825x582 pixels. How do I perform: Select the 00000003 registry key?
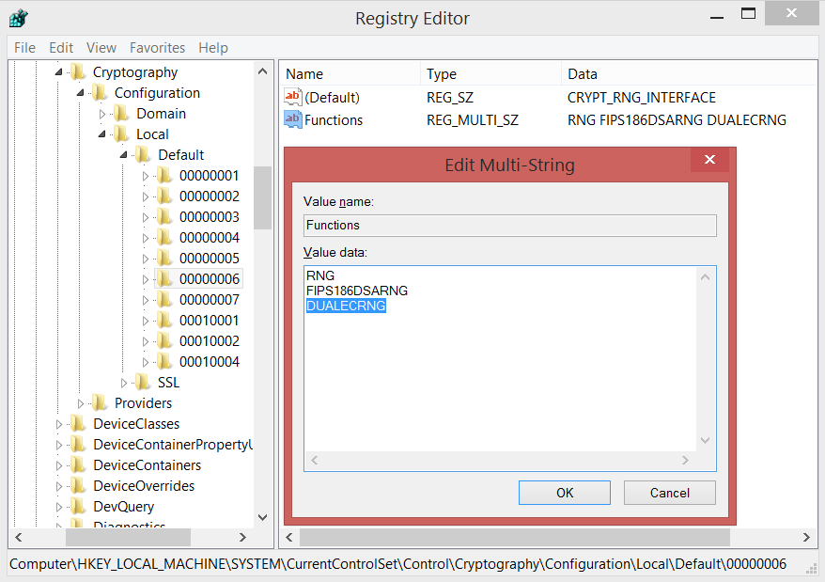[x=209, y=217]
